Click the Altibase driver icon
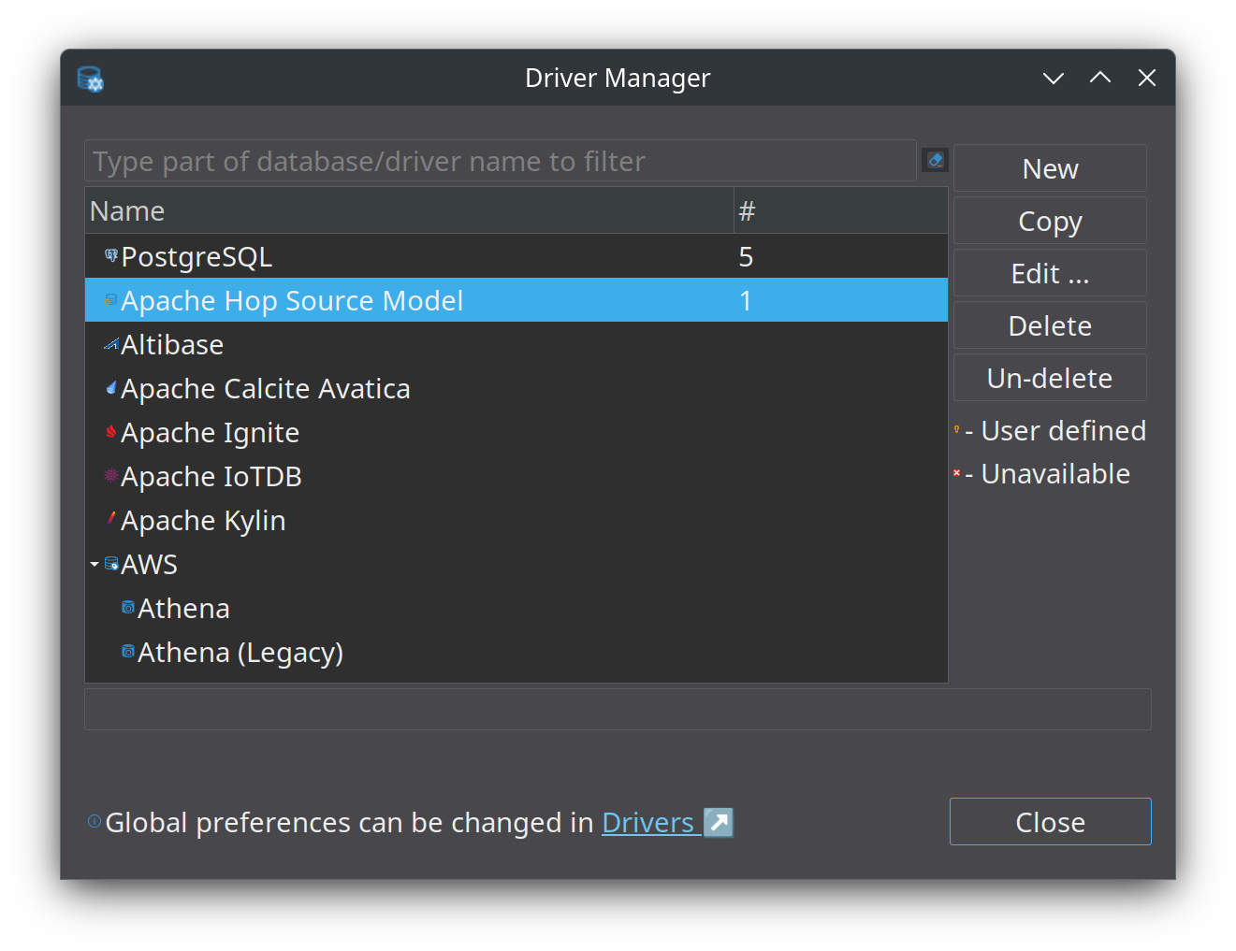Image resolution: width=1236 pixels, height=951 pixels. (111, 344)
